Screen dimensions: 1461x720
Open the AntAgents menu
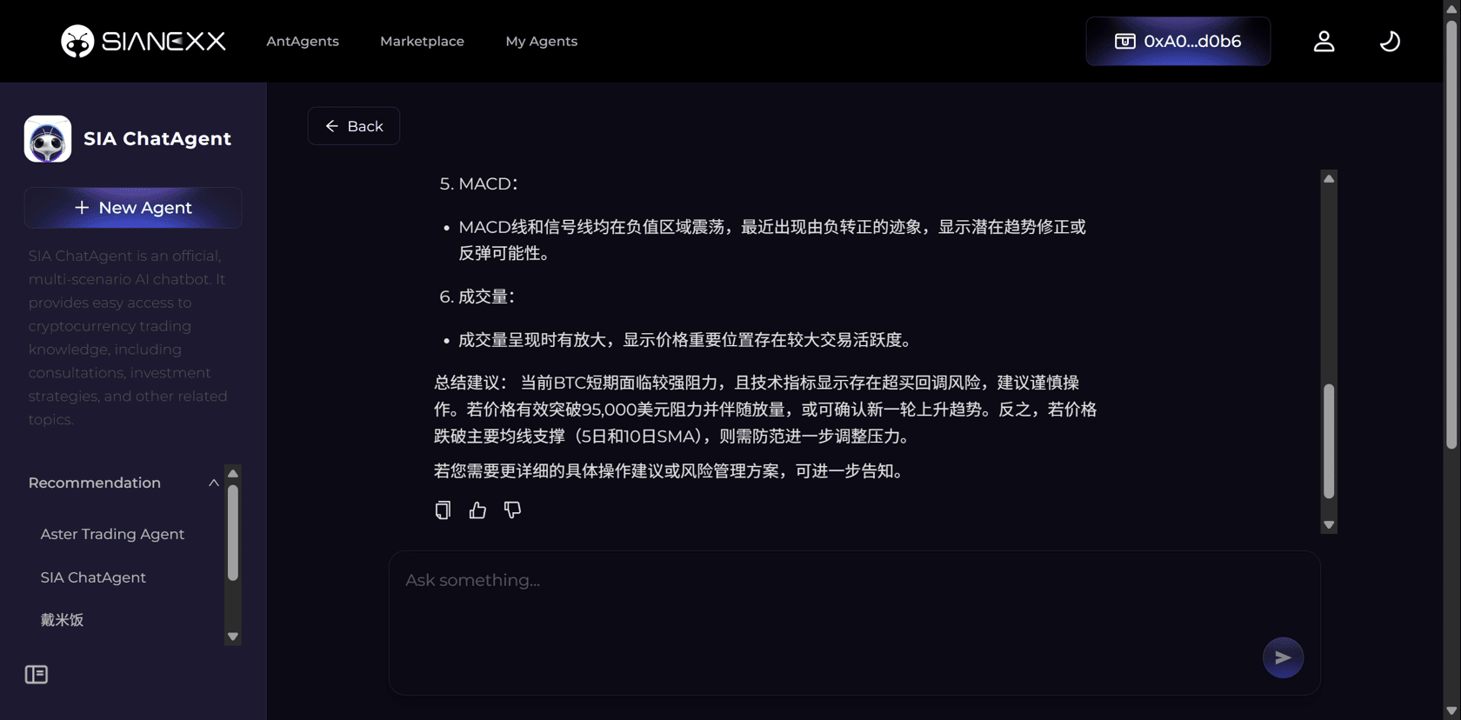click(x=303, y=41)
